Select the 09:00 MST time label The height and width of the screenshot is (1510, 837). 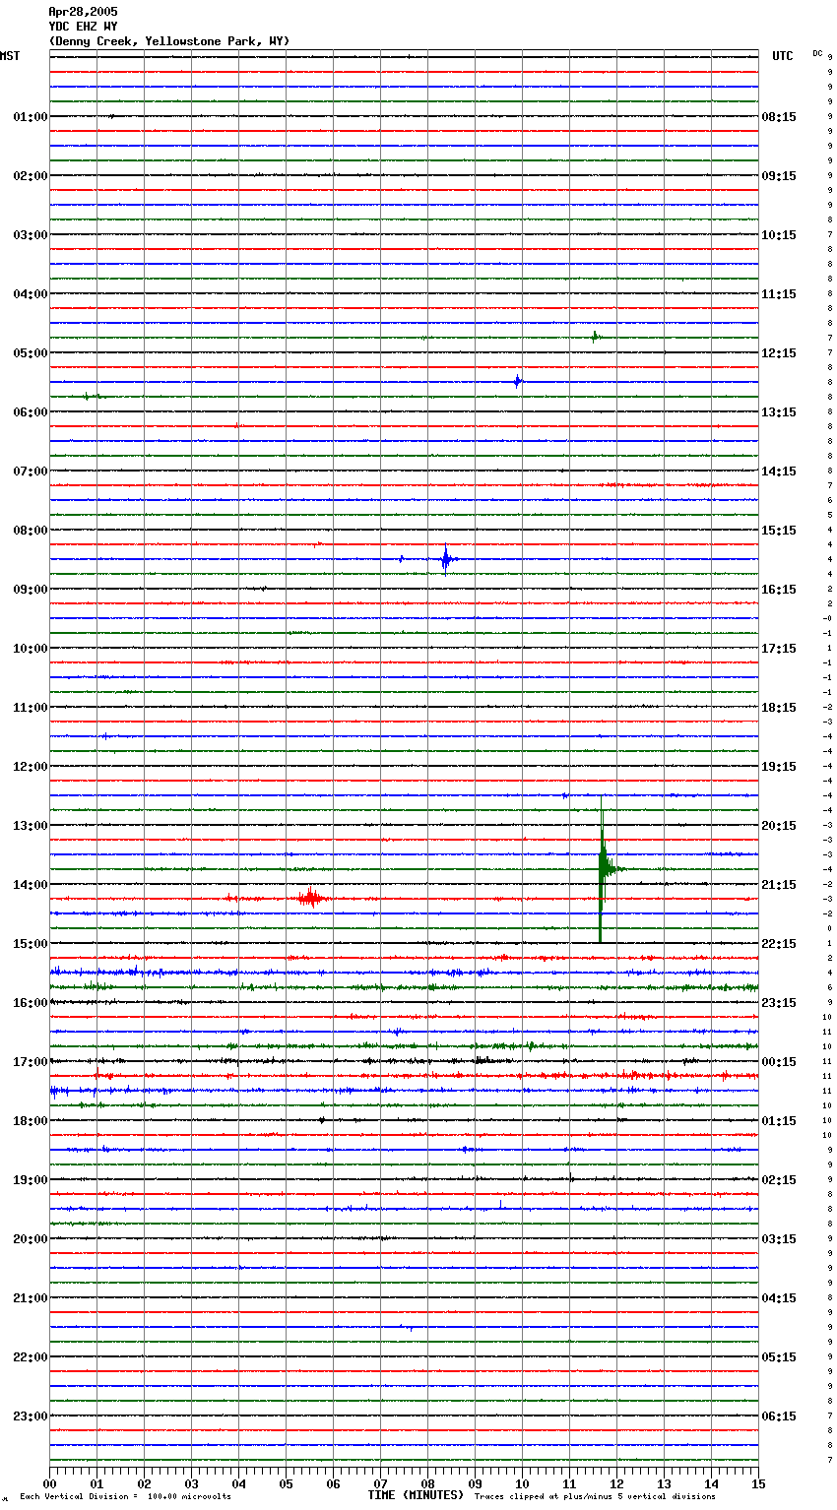click(x=31, y=590)
